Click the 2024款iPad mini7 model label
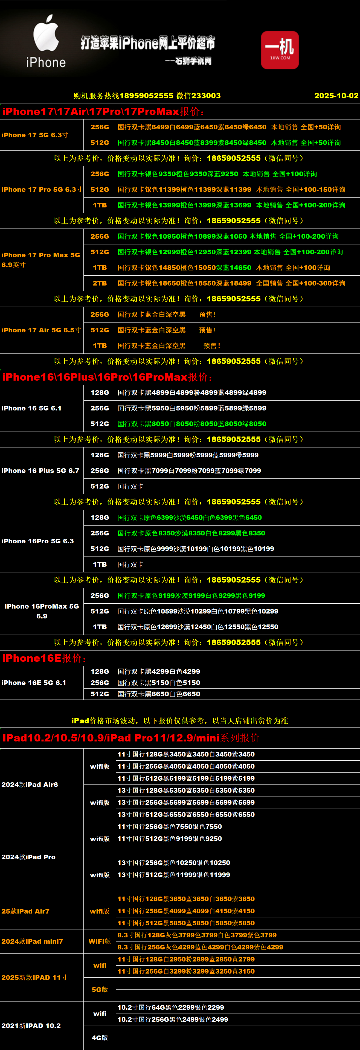 tap(32, 941)
